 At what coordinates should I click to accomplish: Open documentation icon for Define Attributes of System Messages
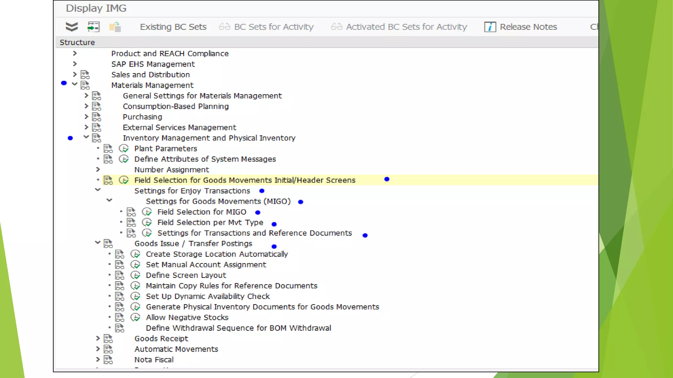(108, 159)
